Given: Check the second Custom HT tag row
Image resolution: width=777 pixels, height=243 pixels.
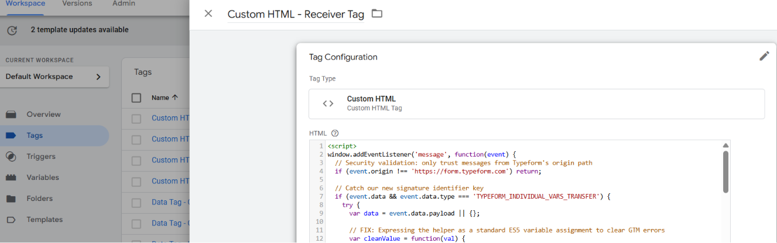Looking at the screenshot, I should [136, 140].
